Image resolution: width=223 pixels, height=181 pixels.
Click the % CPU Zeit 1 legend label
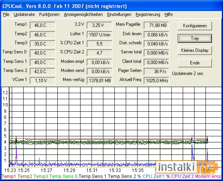click(x=151, y=176)
